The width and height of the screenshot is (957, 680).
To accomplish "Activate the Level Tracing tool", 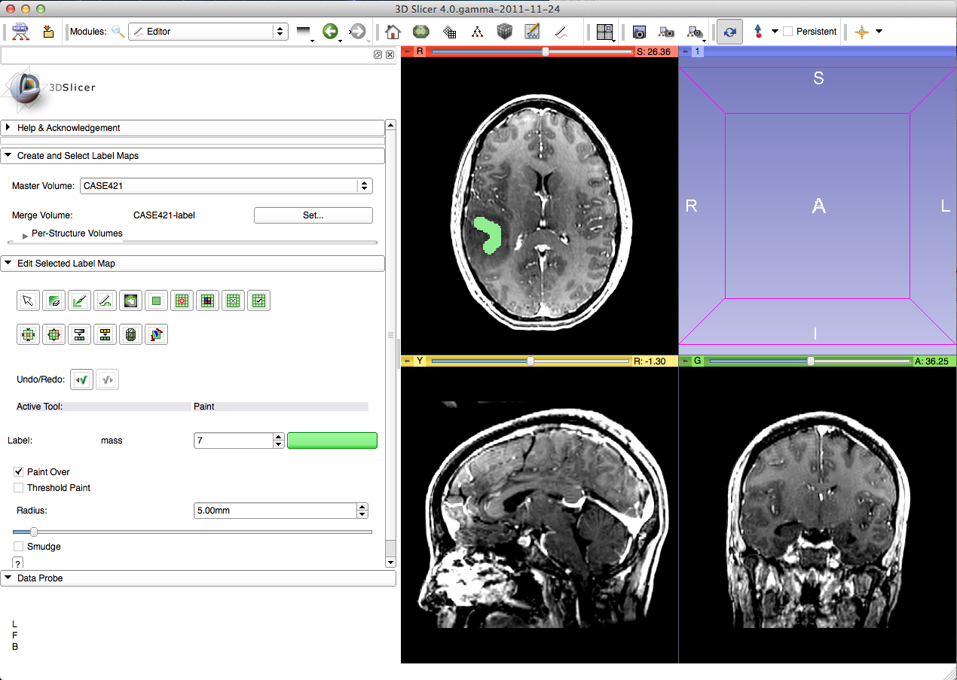I will 130,301.
